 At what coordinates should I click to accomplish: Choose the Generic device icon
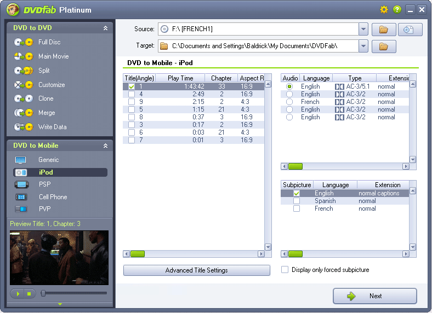21,160
